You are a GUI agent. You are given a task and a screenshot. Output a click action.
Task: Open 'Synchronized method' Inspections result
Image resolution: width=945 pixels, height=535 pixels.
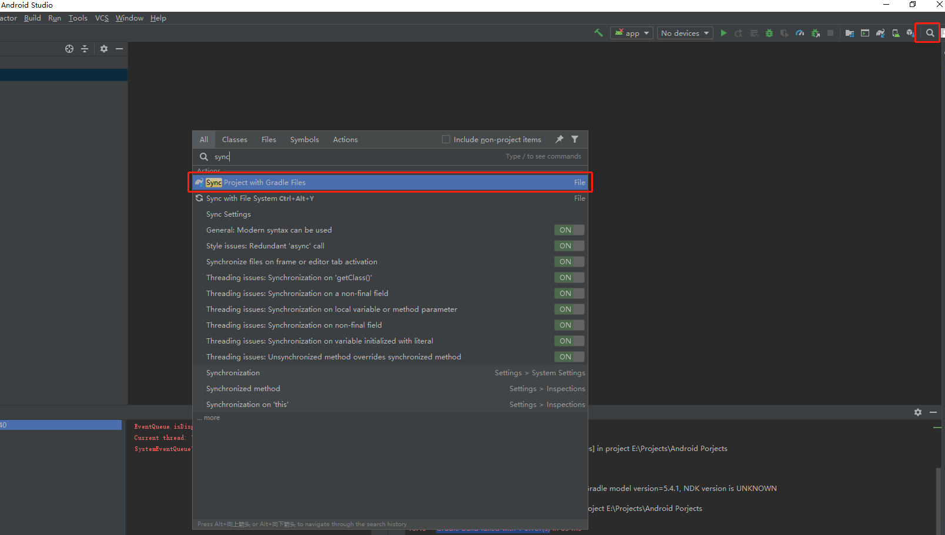coord(390,389)
